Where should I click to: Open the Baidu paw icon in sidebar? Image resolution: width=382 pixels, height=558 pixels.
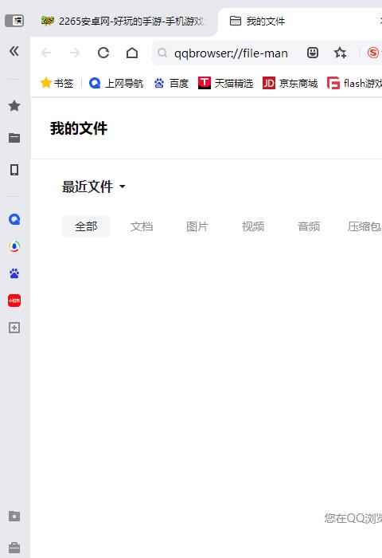14,273
